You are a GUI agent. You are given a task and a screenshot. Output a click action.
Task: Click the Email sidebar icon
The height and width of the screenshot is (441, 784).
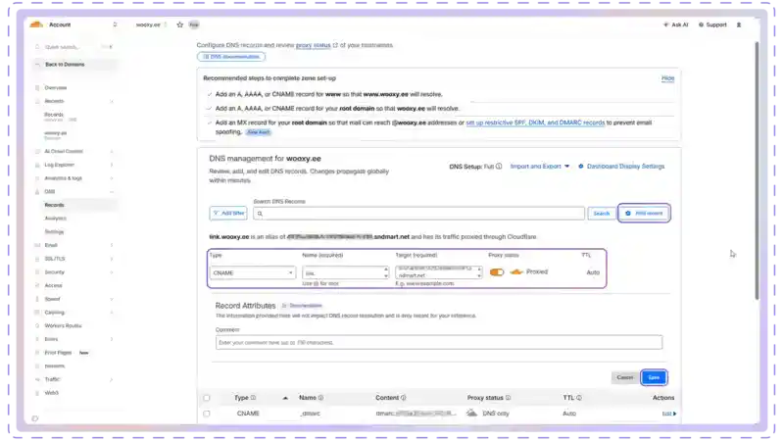coord(37,245)
